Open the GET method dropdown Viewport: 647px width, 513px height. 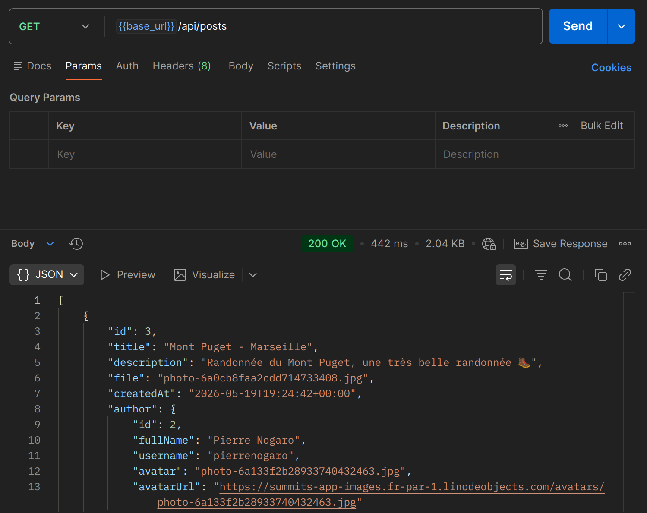coord(54,26)
